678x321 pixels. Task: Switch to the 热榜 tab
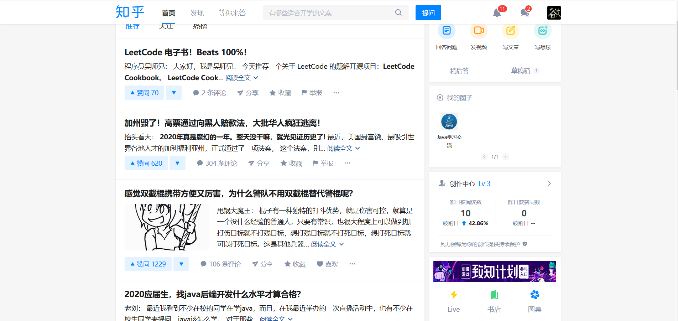[x=199, y=26]
